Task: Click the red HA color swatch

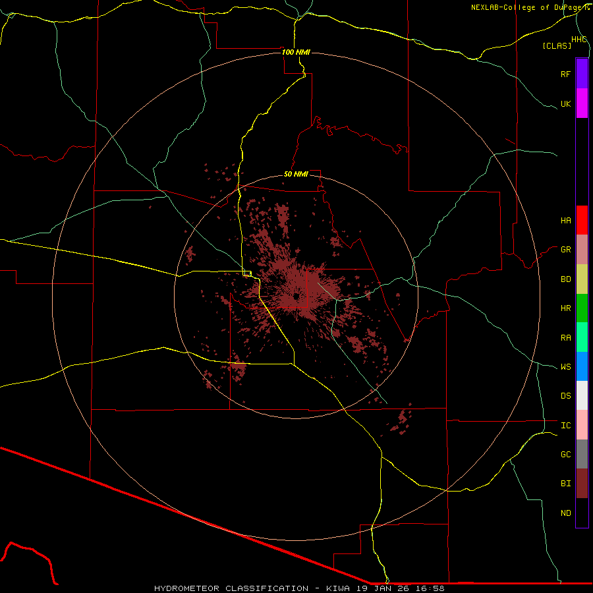Action: tap(582, 220)
